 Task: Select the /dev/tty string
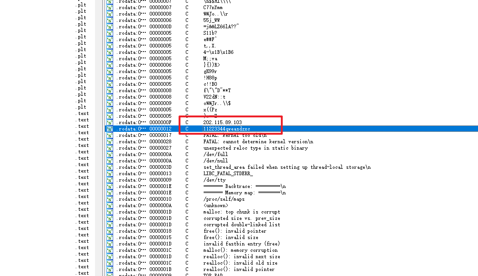pyautogui.click(x=214, y=180)
